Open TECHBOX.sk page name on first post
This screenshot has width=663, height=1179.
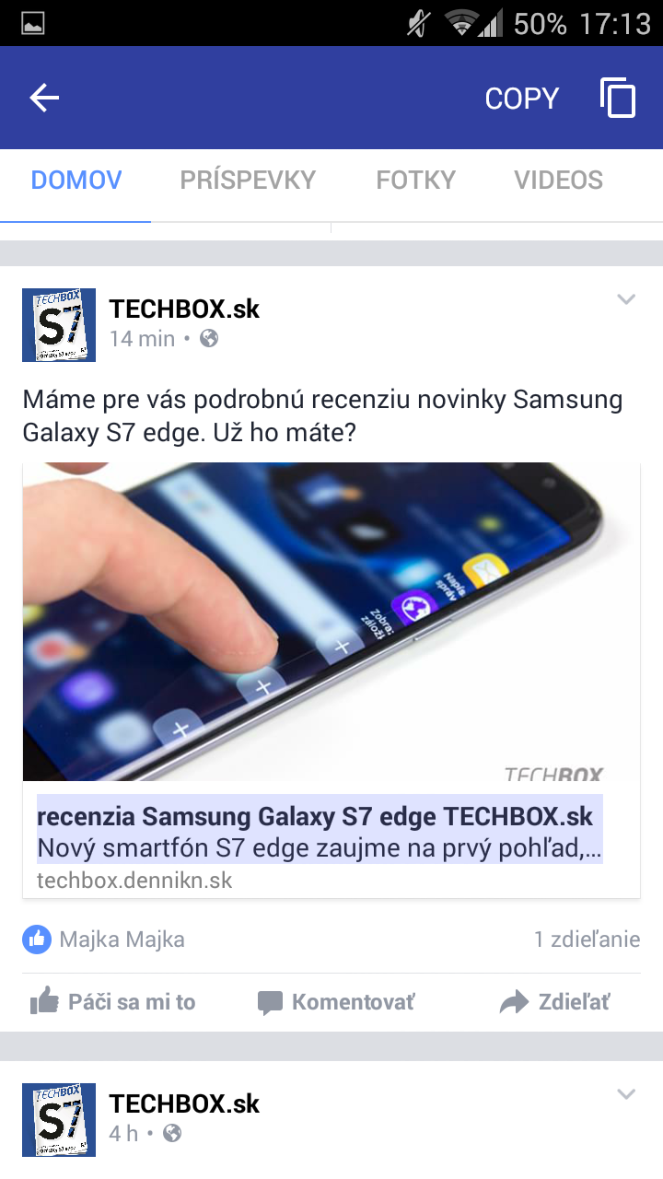pyautogui.click(x=184, y=309)
